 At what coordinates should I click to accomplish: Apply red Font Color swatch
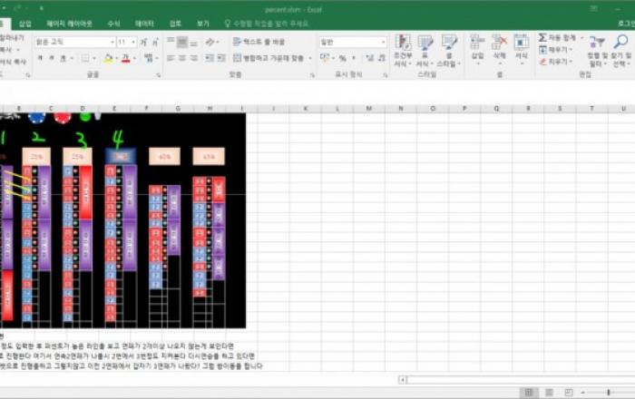tap(126, 59)
